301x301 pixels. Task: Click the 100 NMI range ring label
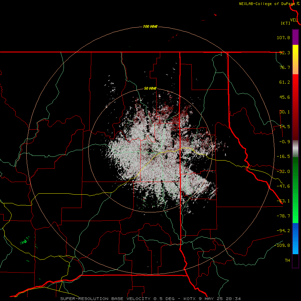pos(150,26)
